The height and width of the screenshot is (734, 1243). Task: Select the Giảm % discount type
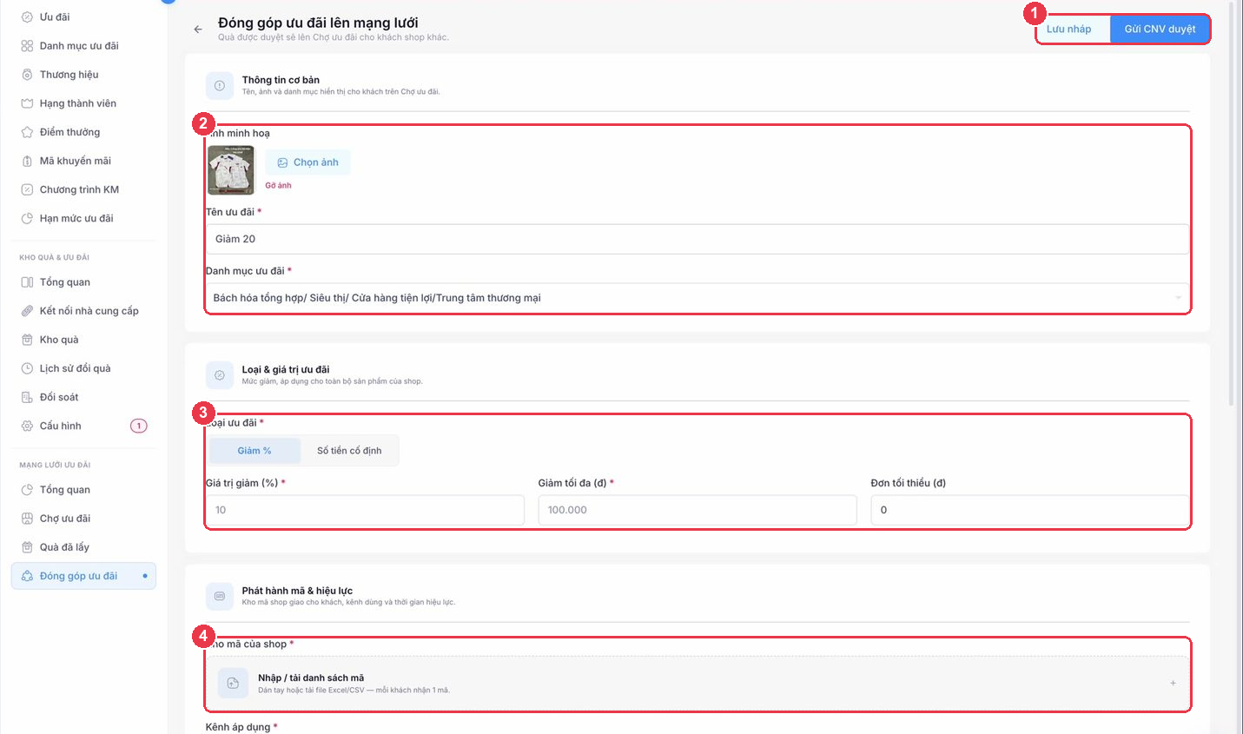coord(255,451)
